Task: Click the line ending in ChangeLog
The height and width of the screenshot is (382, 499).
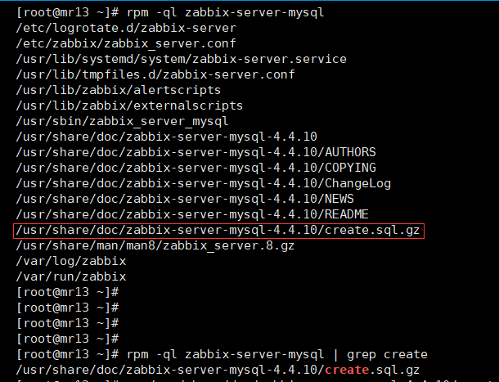Action: [204, 184]
